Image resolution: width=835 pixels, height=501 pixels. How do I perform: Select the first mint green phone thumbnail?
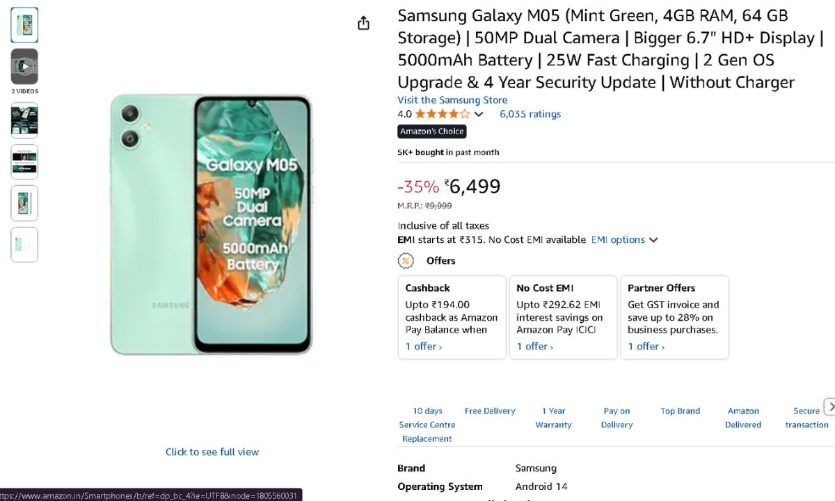tap(24, 25)
